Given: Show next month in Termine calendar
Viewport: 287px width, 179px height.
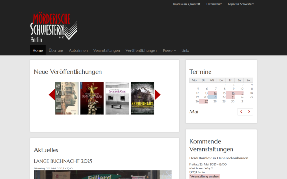Looking at the screenshot, I should [249, 112].
